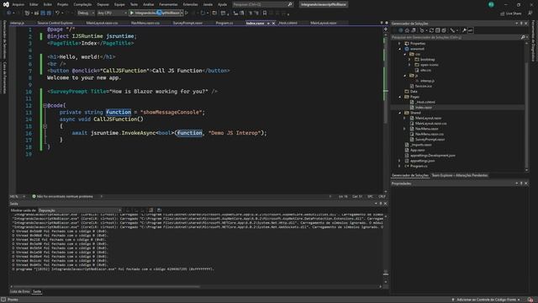Click the Solution Explorer switch views icon

(414, 30)
